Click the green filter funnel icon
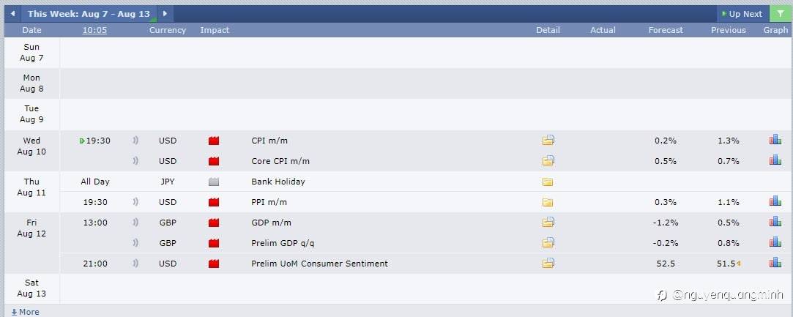 [x=781, y=14]
